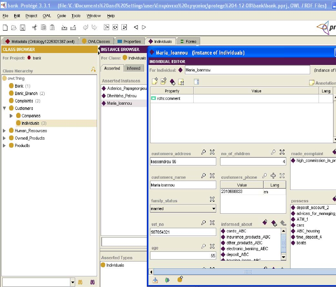This screenshot has width=336, height=287.
Task: Click the create instance icon for informed_about
Action: pyautogui.click(x=265, y=222)
